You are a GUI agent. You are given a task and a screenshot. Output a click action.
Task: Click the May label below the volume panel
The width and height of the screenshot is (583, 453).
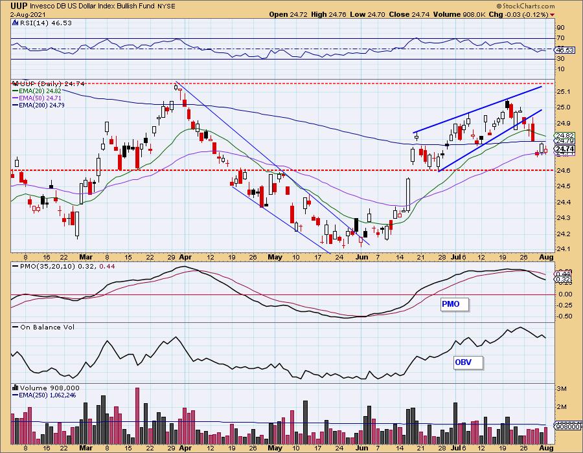coord(275,448)
